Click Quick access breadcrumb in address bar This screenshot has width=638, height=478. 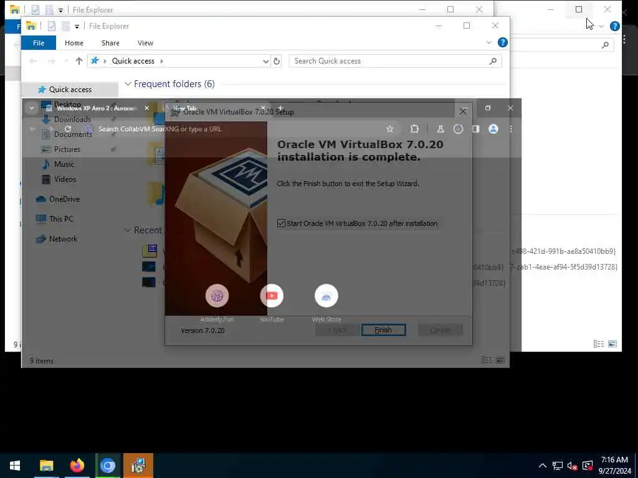133,61
